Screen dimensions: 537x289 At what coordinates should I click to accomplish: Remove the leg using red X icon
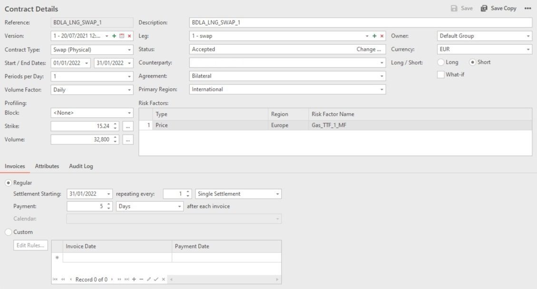coord(381,36)
